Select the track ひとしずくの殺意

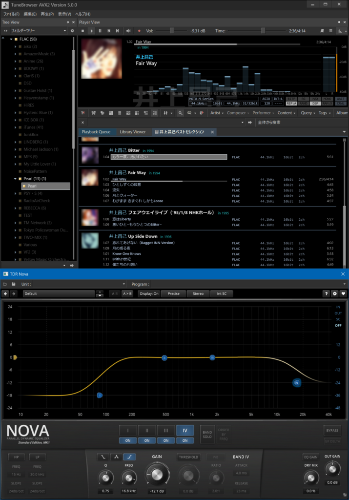[x=126, y=185]
